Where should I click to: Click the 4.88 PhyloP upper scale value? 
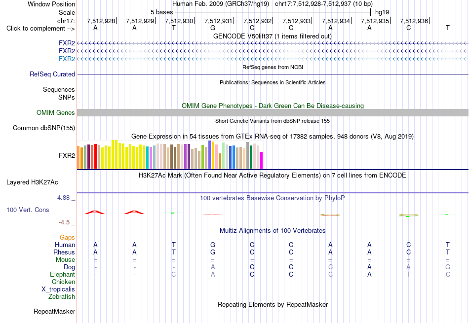tap(63, 198)
